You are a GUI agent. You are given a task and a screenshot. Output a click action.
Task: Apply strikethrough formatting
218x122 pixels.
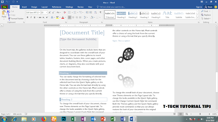pyautogui.click(x=40, y=17)
